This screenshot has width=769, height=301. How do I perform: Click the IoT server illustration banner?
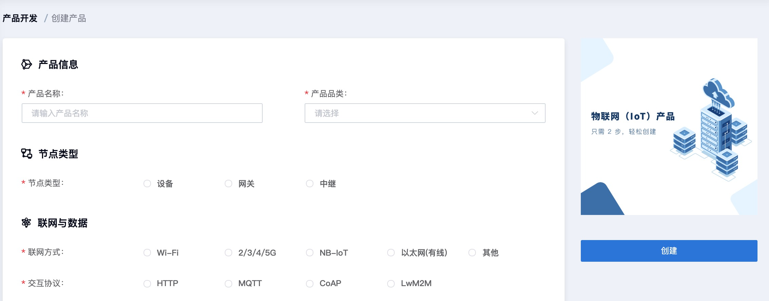[669, 127]
